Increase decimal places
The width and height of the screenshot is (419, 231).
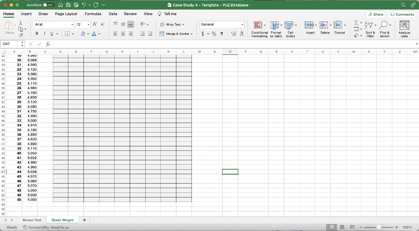point(233,34)
